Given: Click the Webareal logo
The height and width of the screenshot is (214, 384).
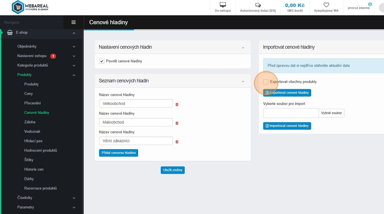Looking at the screenshot, I should tap(30, 7).
